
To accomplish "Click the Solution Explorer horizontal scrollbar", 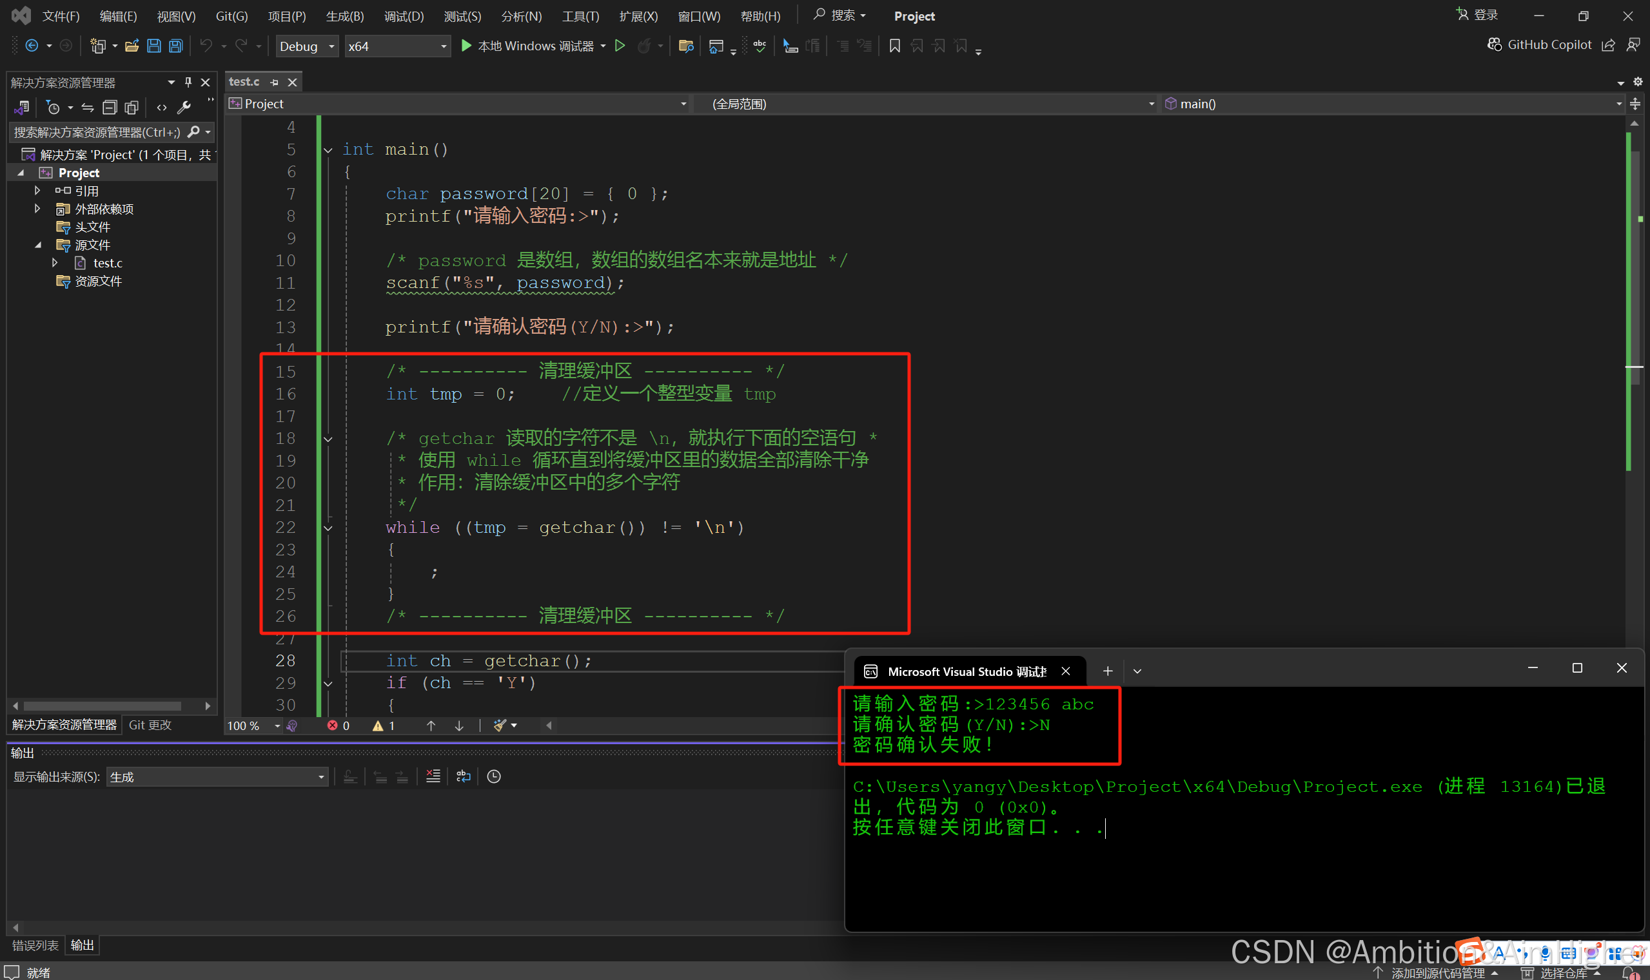I will tap(103, 706).
